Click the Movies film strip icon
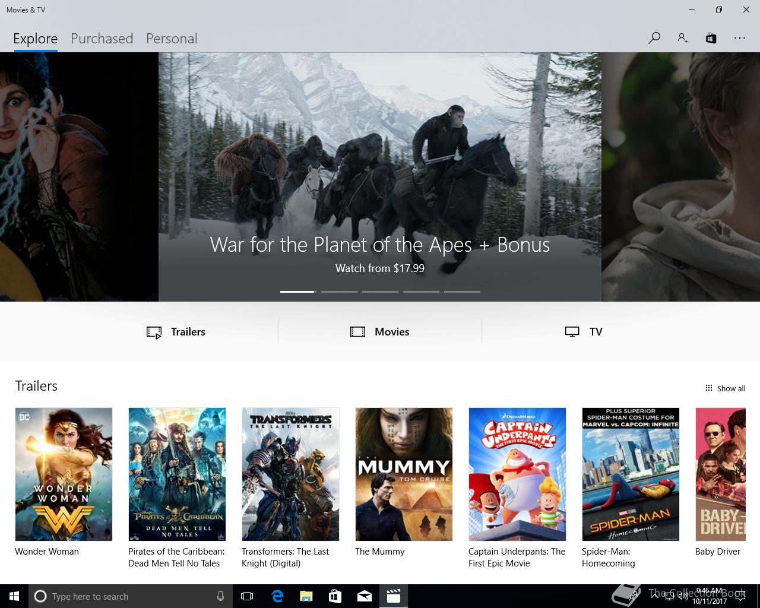This screenshot has height=608, width=760. click(x=358, y=332)
